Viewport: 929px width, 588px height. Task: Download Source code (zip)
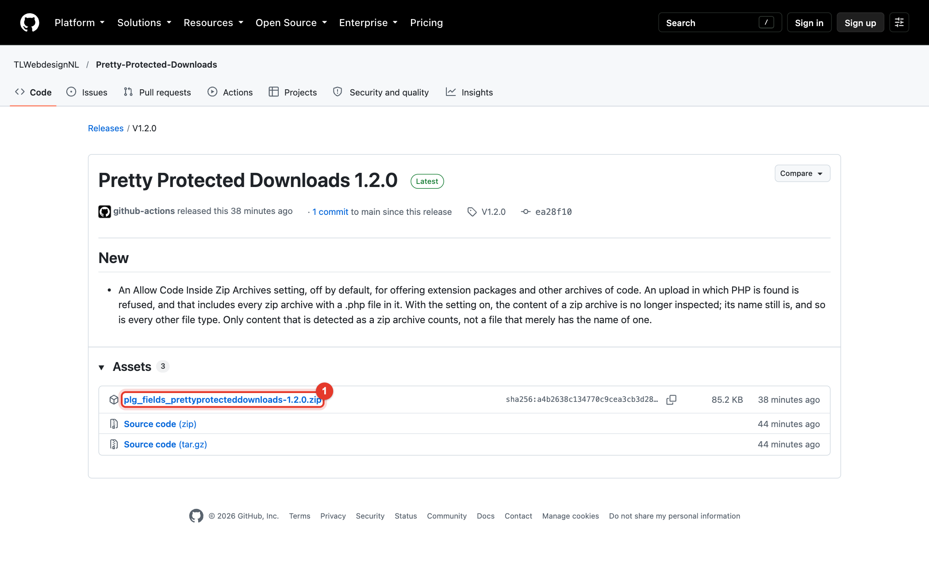[x=160, y=424]
